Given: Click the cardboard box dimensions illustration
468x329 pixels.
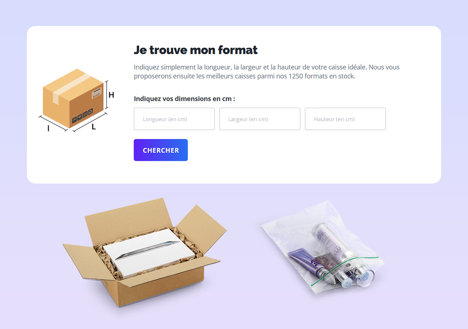Looking at the screenshot, I should click(77, 100).
